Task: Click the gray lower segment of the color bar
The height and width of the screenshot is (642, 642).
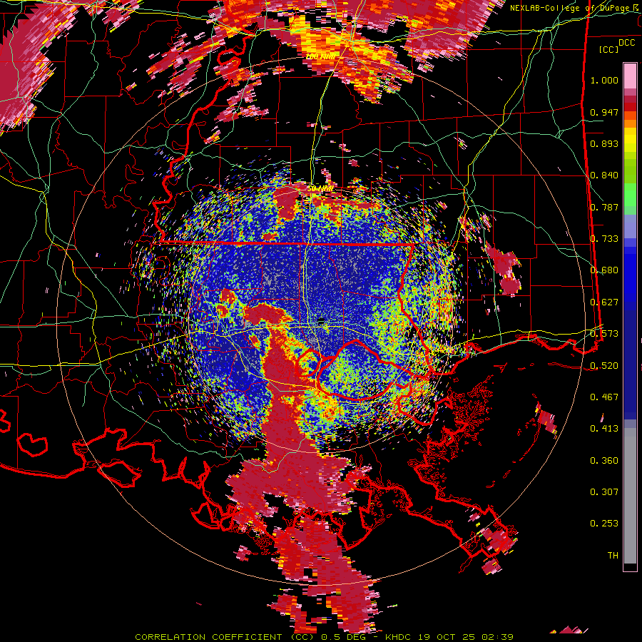Action: pos(630,496)
